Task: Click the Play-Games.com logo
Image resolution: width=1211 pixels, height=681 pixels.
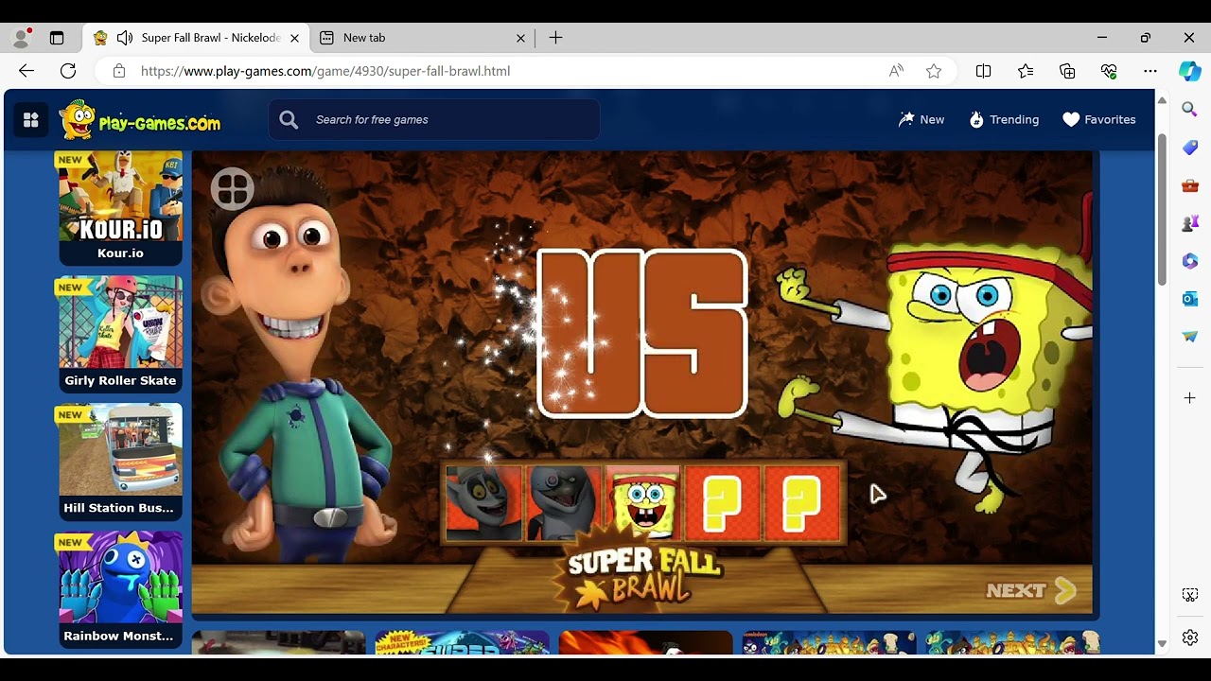Action: point(140,120)
